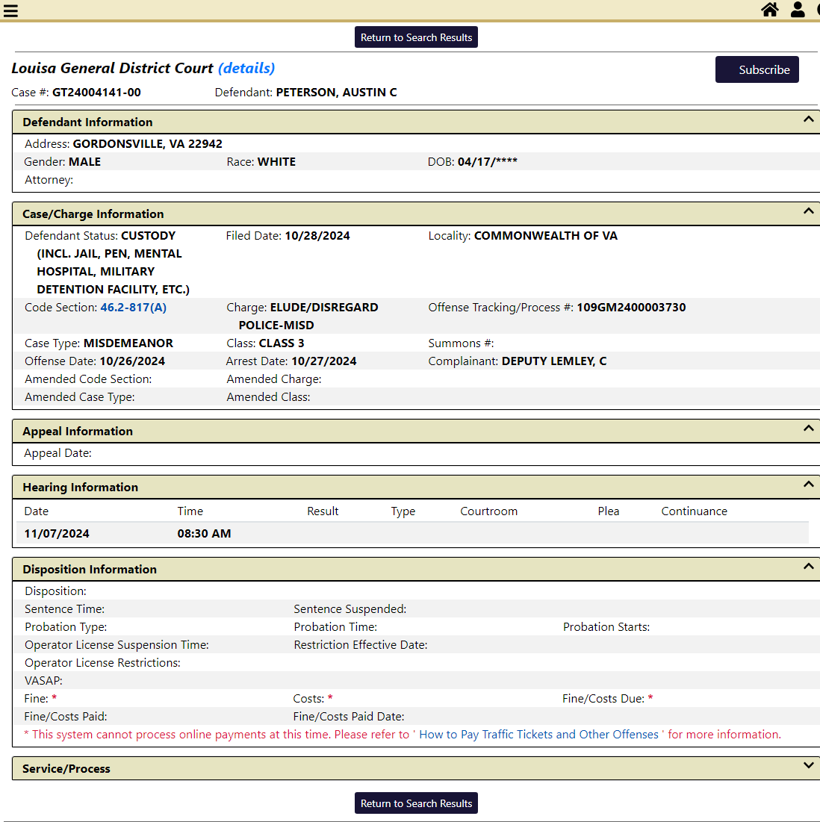Collapse the Case/Charge Information section chevron

pyautogui.click(x=809, y=211)
